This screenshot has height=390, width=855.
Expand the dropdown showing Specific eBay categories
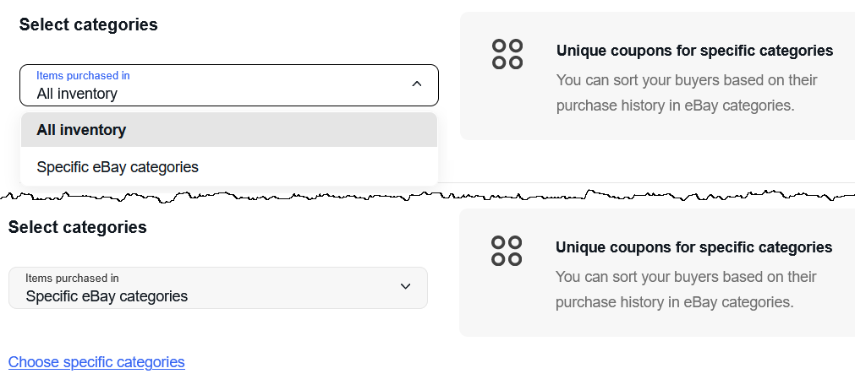point(218,288)
